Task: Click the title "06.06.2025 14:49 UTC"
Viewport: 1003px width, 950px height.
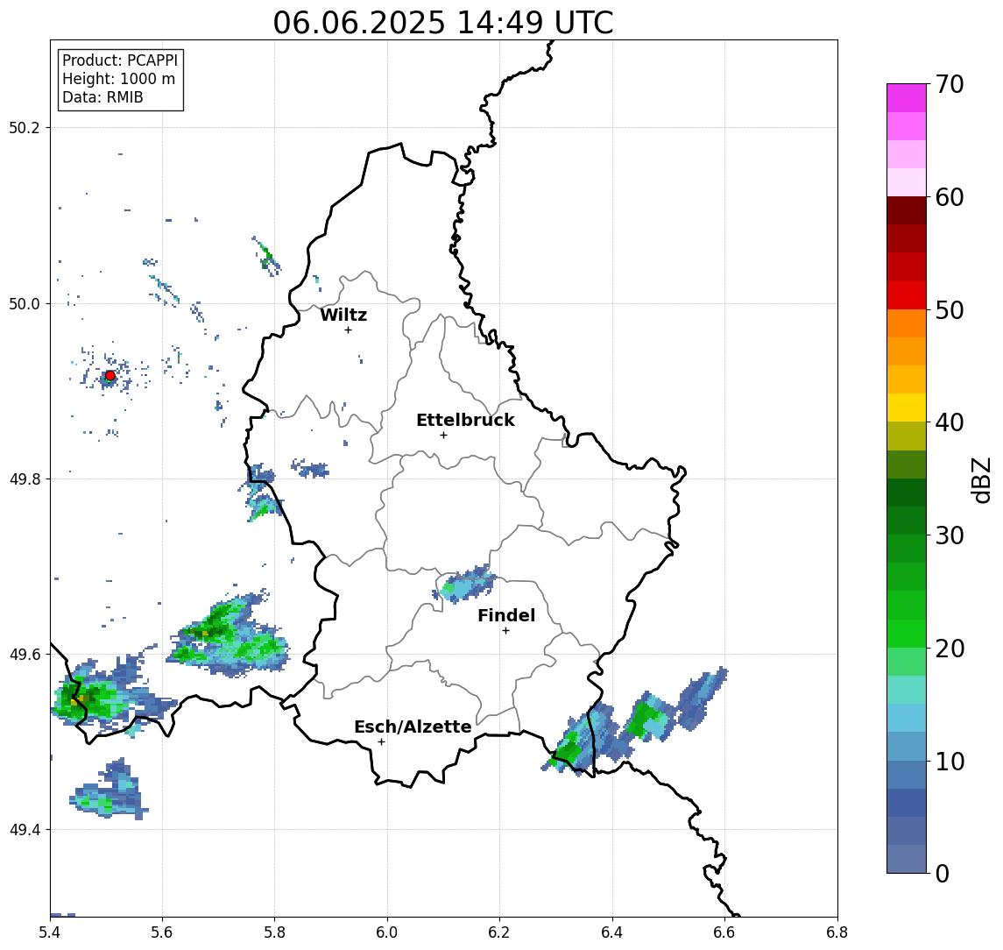Action: [442, 23]
